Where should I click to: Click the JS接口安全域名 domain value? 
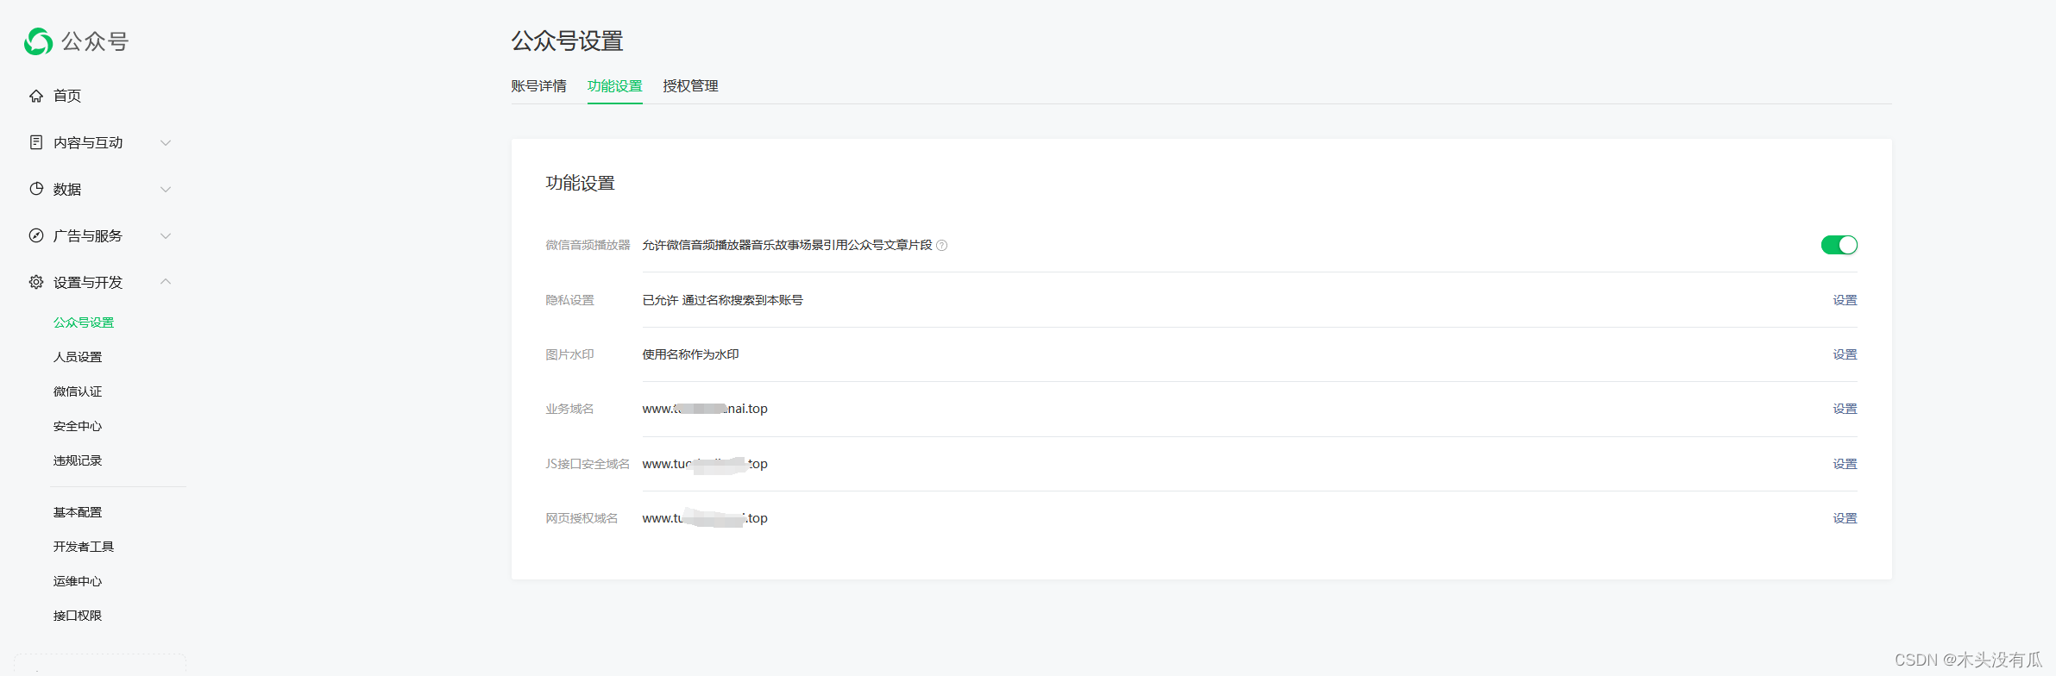pos(705,464)
